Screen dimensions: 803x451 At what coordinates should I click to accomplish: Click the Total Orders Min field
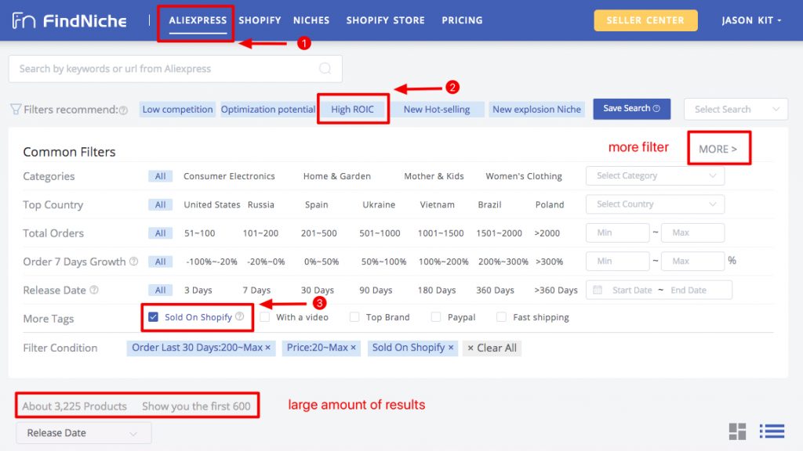click(x=618, y=233)
